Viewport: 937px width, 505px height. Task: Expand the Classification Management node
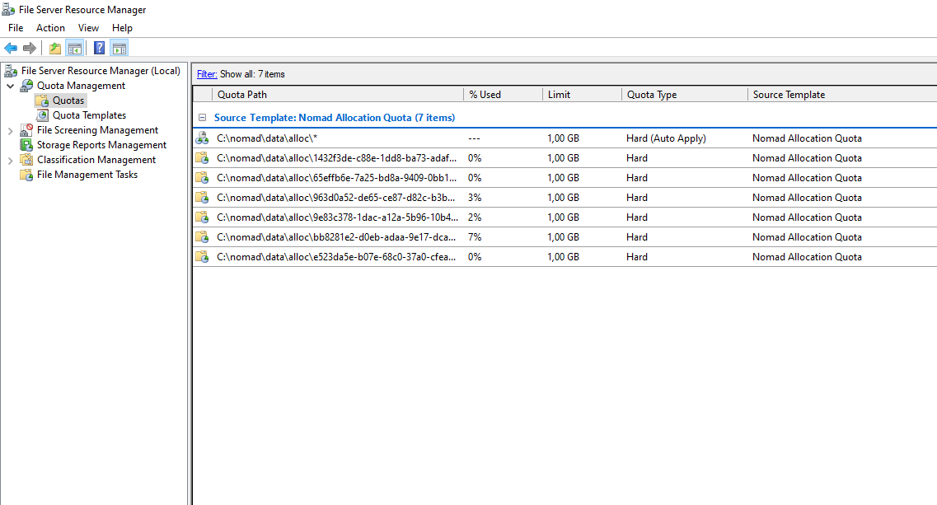(10, 160)
